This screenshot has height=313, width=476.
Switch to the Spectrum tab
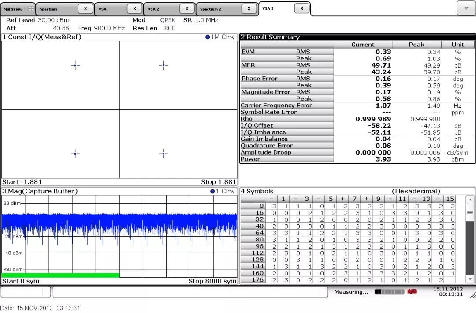coord(56,9)
